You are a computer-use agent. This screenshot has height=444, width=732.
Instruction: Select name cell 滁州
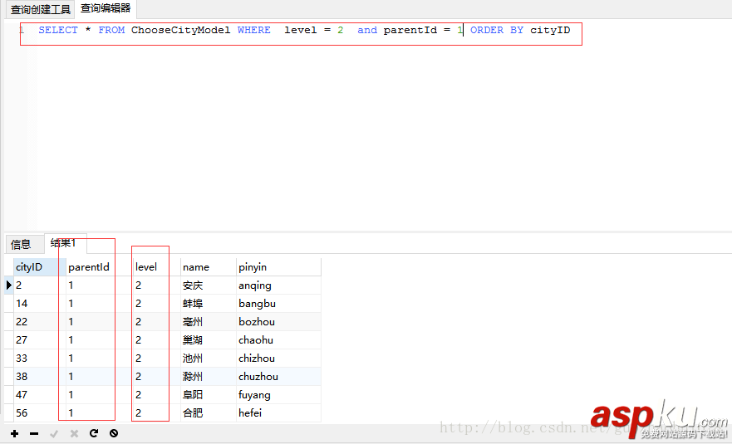[209, 377]
